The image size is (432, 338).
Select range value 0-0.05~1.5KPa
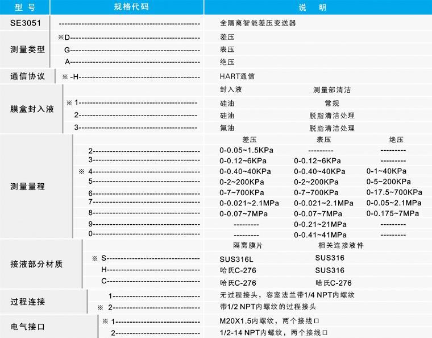point(246,150)
